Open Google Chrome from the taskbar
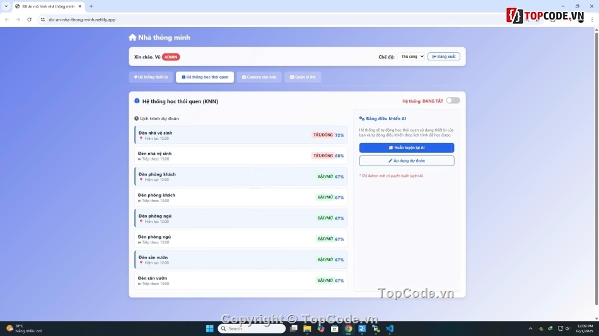Image resolution: width=599 pixels, height=336 pixels. [x=348, y=328]
